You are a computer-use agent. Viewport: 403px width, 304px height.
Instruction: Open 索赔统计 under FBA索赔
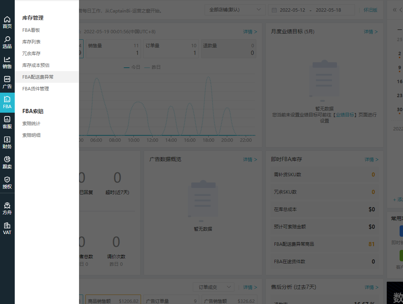(31, 123)
